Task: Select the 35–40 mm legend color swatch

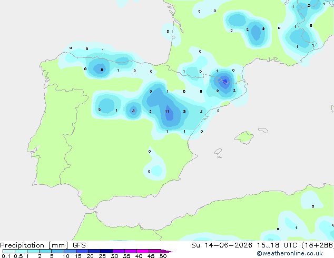Action: tap(130, 251)
